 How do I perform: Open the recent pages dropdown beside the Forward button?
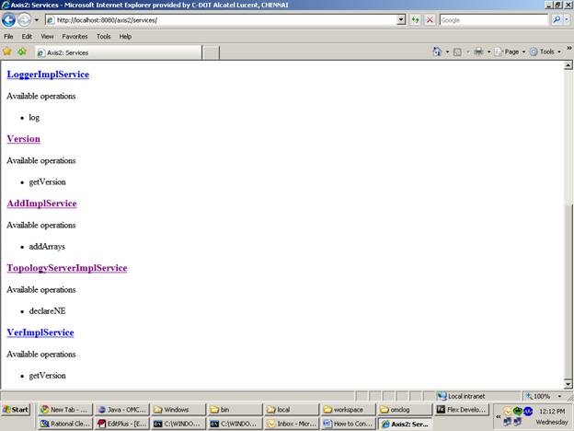pos(36,19)
